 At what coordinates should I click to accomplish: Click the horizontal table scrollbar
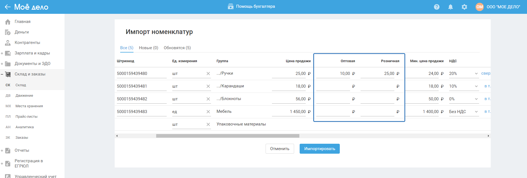point(228,136)
